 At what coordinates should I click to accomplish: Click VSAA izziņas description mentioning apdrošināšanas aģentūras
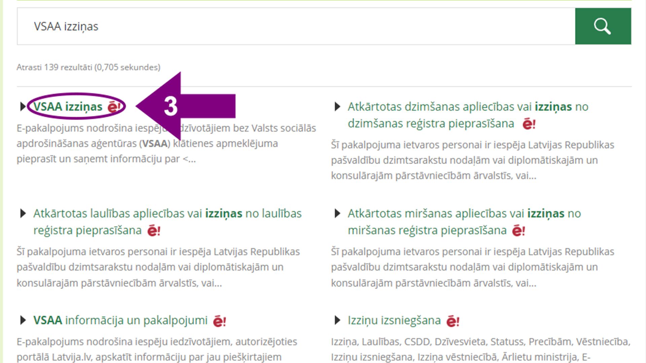coord(167,144)
